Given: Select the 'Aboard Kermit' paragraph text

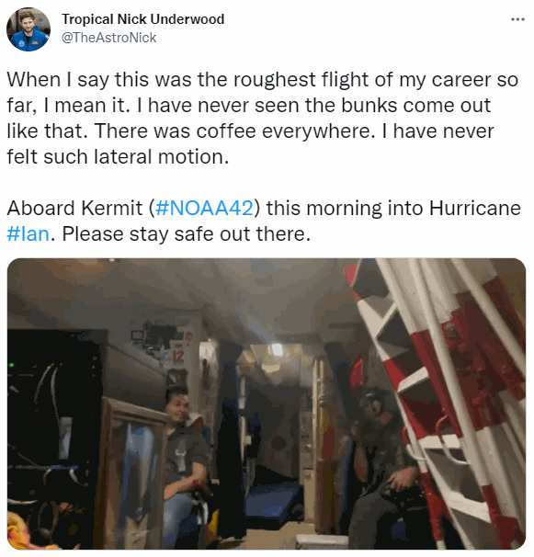Looking at the screenshot, I should [x=264, y=221].
